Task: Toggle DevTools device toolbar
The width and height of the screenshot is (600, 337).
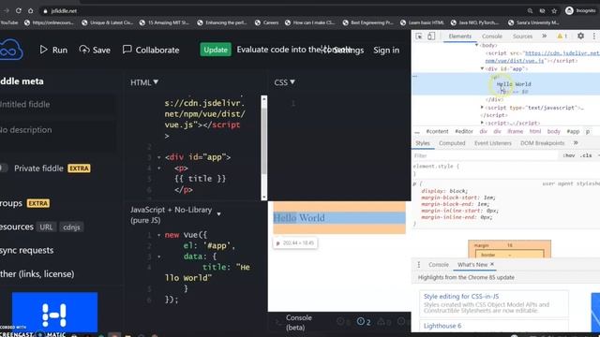Action: [x=431, y=36]
